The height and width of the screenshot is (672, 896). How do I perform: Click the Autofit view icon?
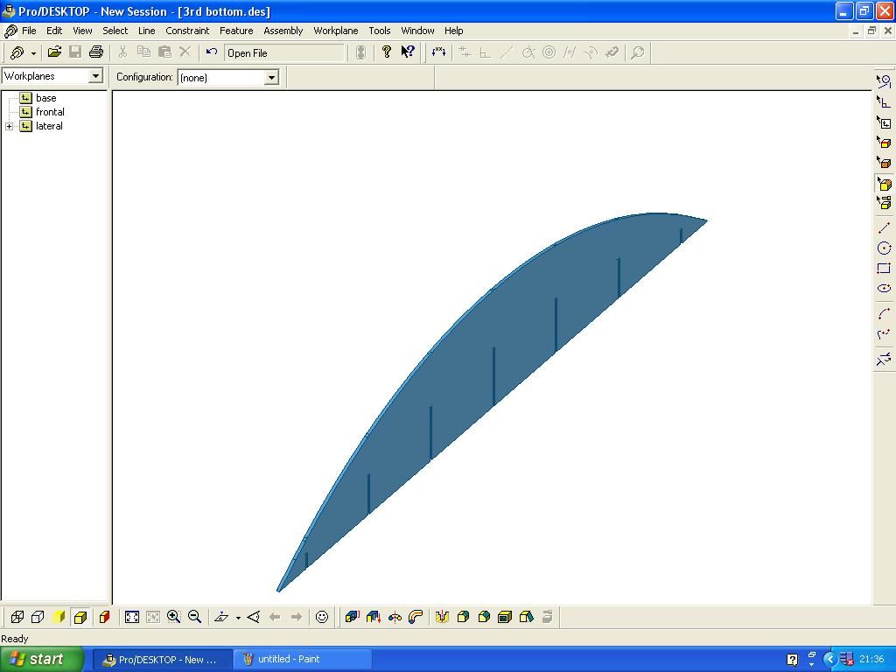tap(132, 617)
